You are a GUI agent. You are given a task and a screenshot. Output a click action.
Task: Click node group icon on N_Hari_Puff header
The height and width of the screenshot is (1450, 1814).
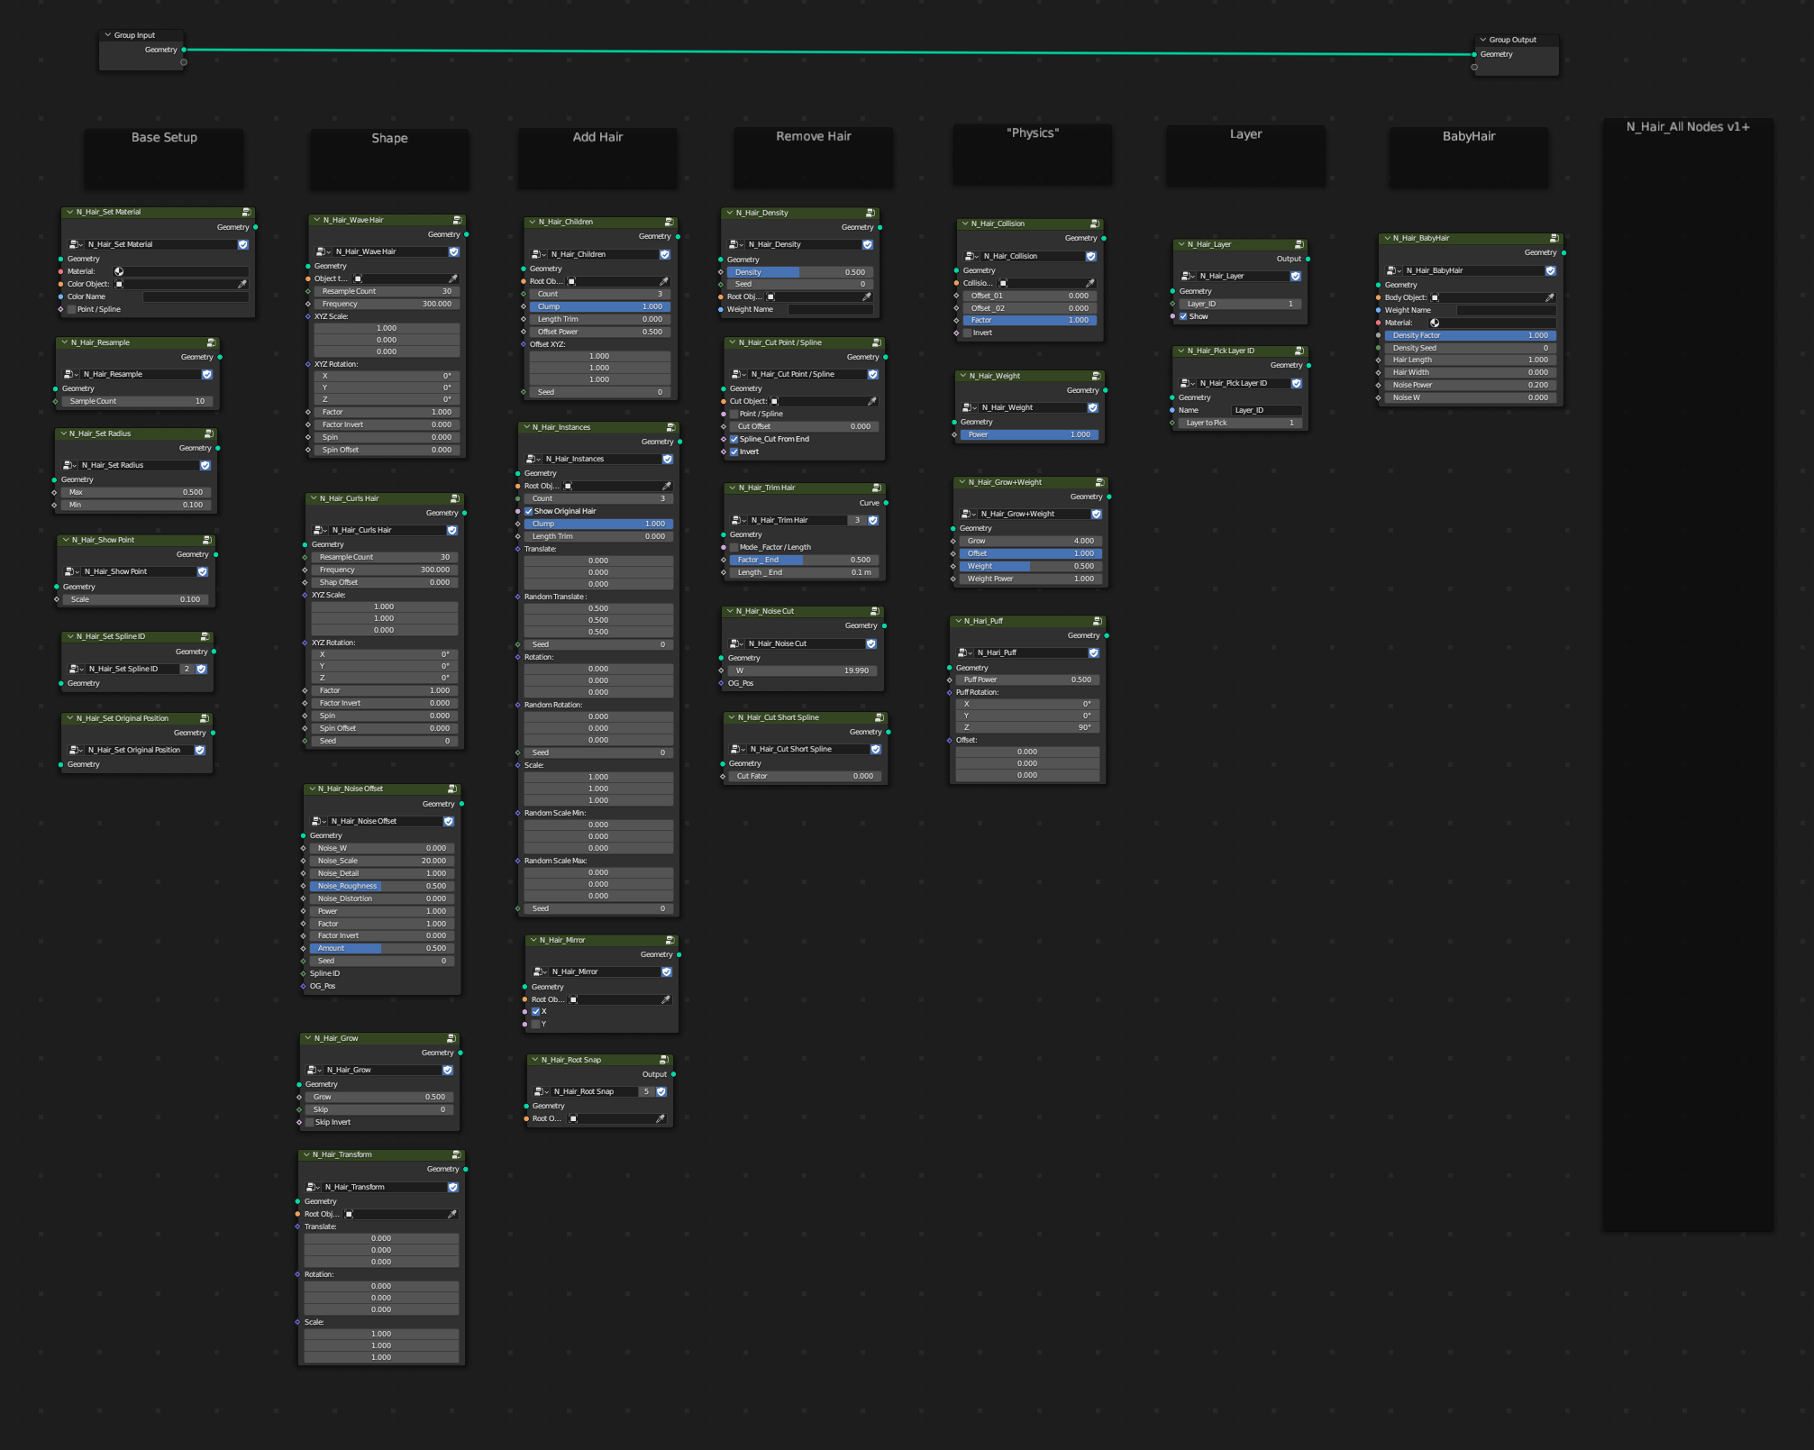pyautogui.click(x=1097, y=622)
